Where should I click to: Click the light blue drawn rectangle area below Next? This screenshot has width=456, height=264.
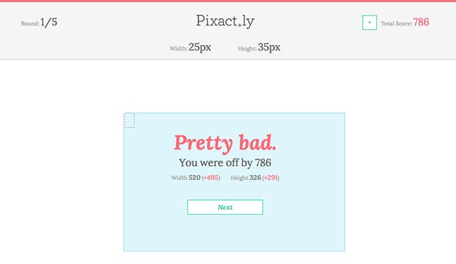pos(234,233)
